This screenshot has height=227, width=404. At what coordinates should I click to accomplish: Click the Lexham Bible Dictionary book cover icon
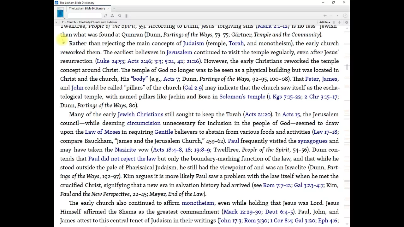click(x=60, y=13)
